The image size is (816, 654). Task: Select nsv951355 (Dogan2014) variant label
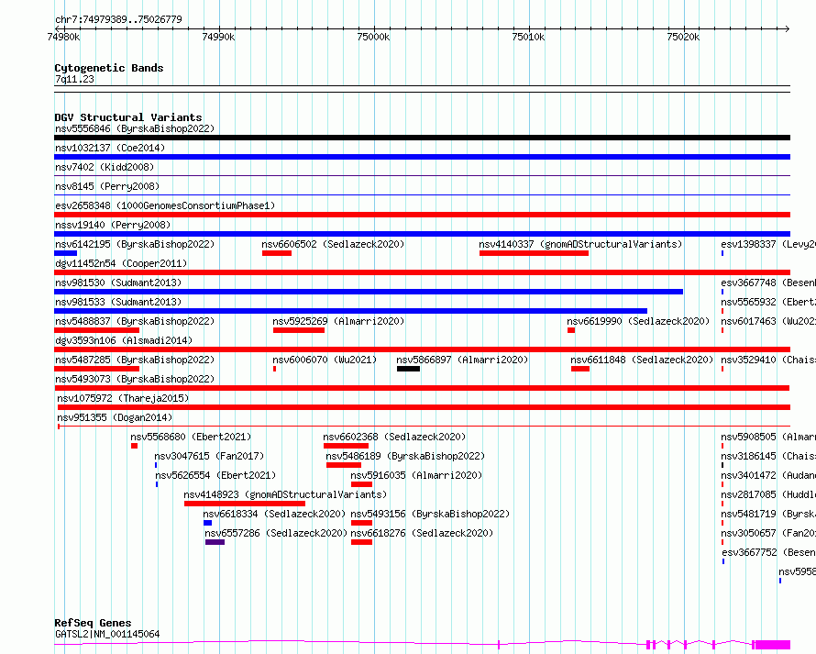(115, 417)
